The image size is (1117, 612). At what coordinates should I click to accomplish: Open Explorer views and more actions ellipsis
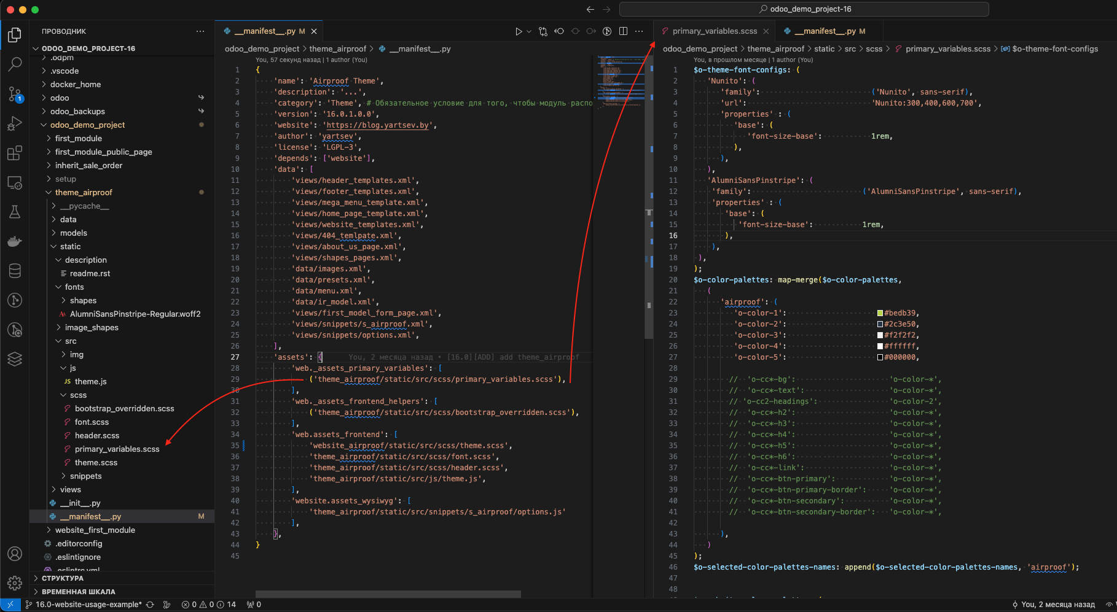[x=200, y=31]
